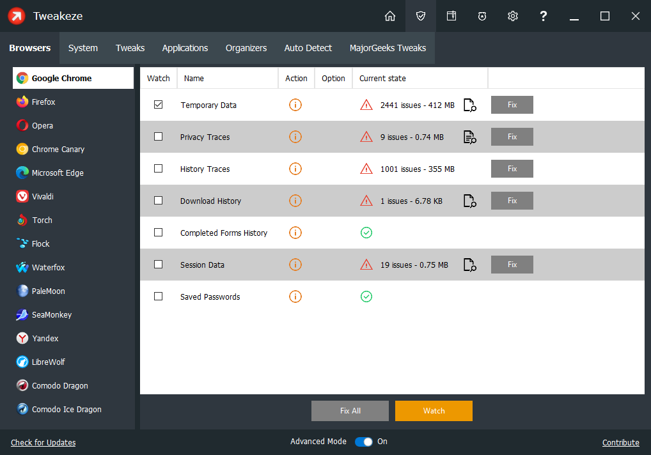Click Saved Passwords green check status icon
The height and width of the screenshot is (455, 651).
click(366, 297)
